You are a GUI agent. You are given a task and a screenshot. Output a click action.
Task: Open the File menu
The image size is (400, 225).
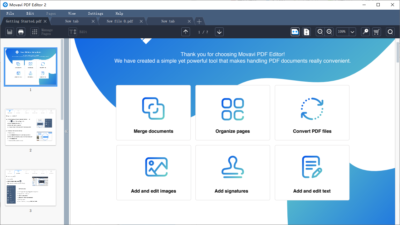pyautogui.click(x=10, y=13)
